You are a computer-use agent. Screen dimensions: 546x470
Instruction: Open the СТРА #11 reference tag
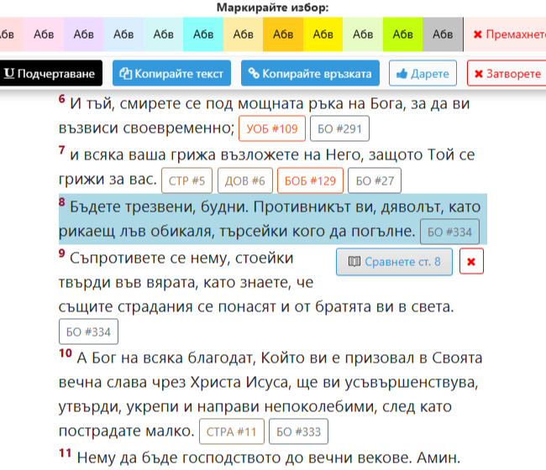point(232,431)
